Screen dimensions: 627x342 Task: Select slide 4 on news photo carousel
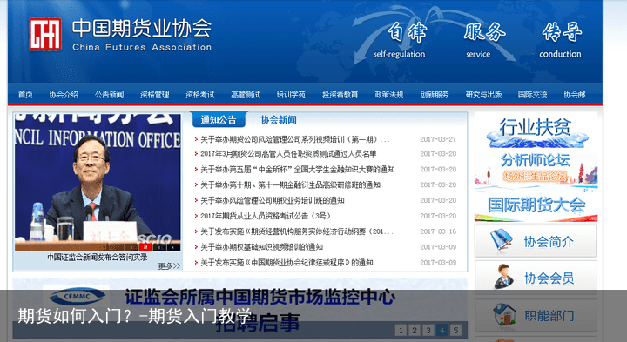tap(172, 248)
